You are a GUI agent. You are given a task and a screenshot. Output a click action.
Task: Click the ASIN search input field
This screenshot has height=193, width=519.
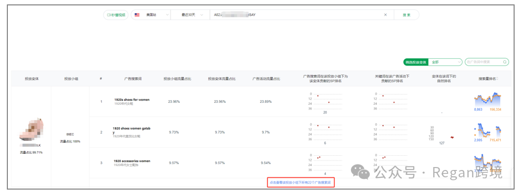point(297,15)
